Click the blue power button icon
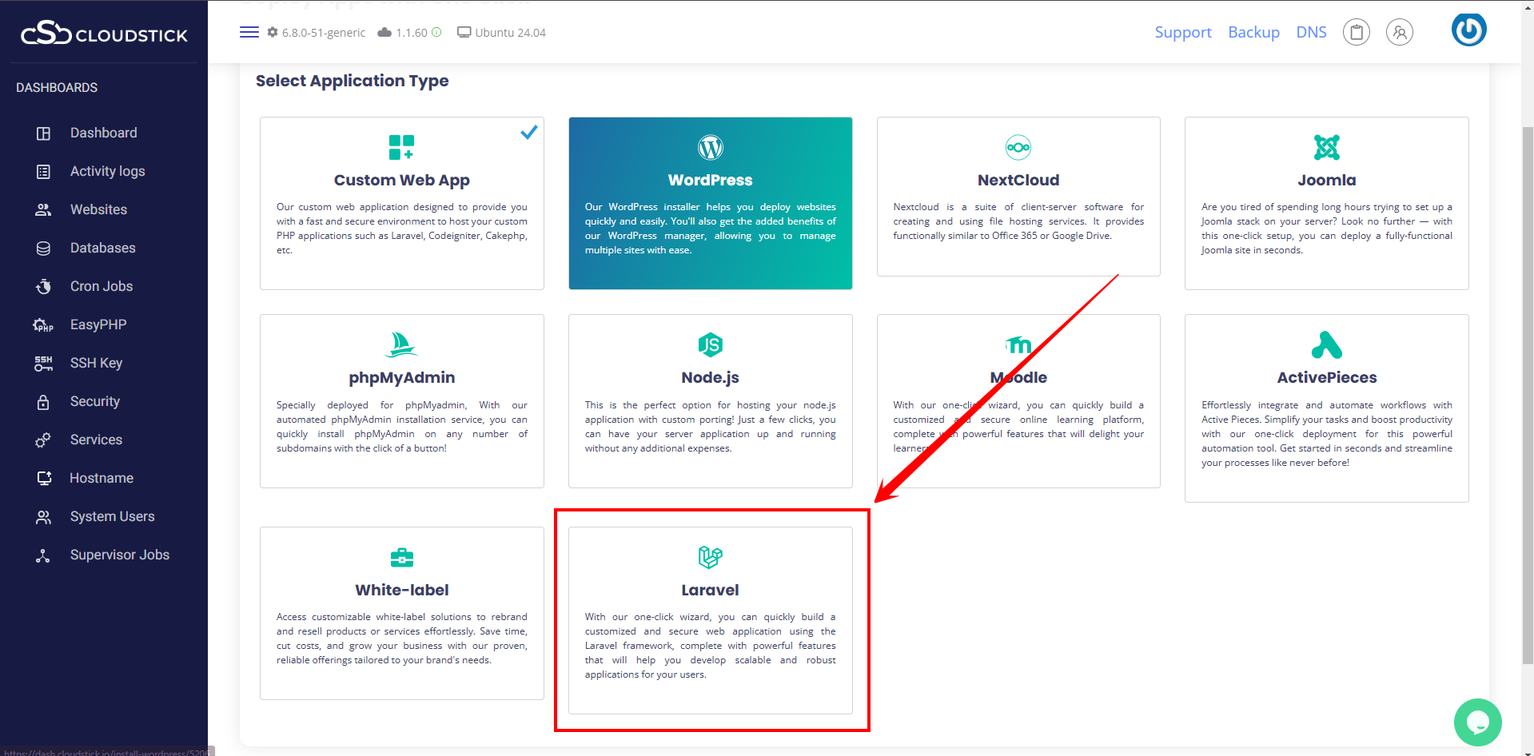This screenshot has height=756, width=1534. pos(1468,30)
